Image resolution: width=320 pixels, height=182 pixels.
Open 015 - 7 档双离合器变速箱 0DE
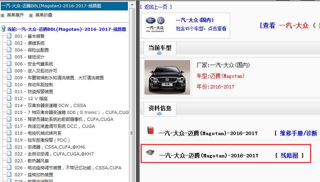pyautogui.click(x=71, y=112)
